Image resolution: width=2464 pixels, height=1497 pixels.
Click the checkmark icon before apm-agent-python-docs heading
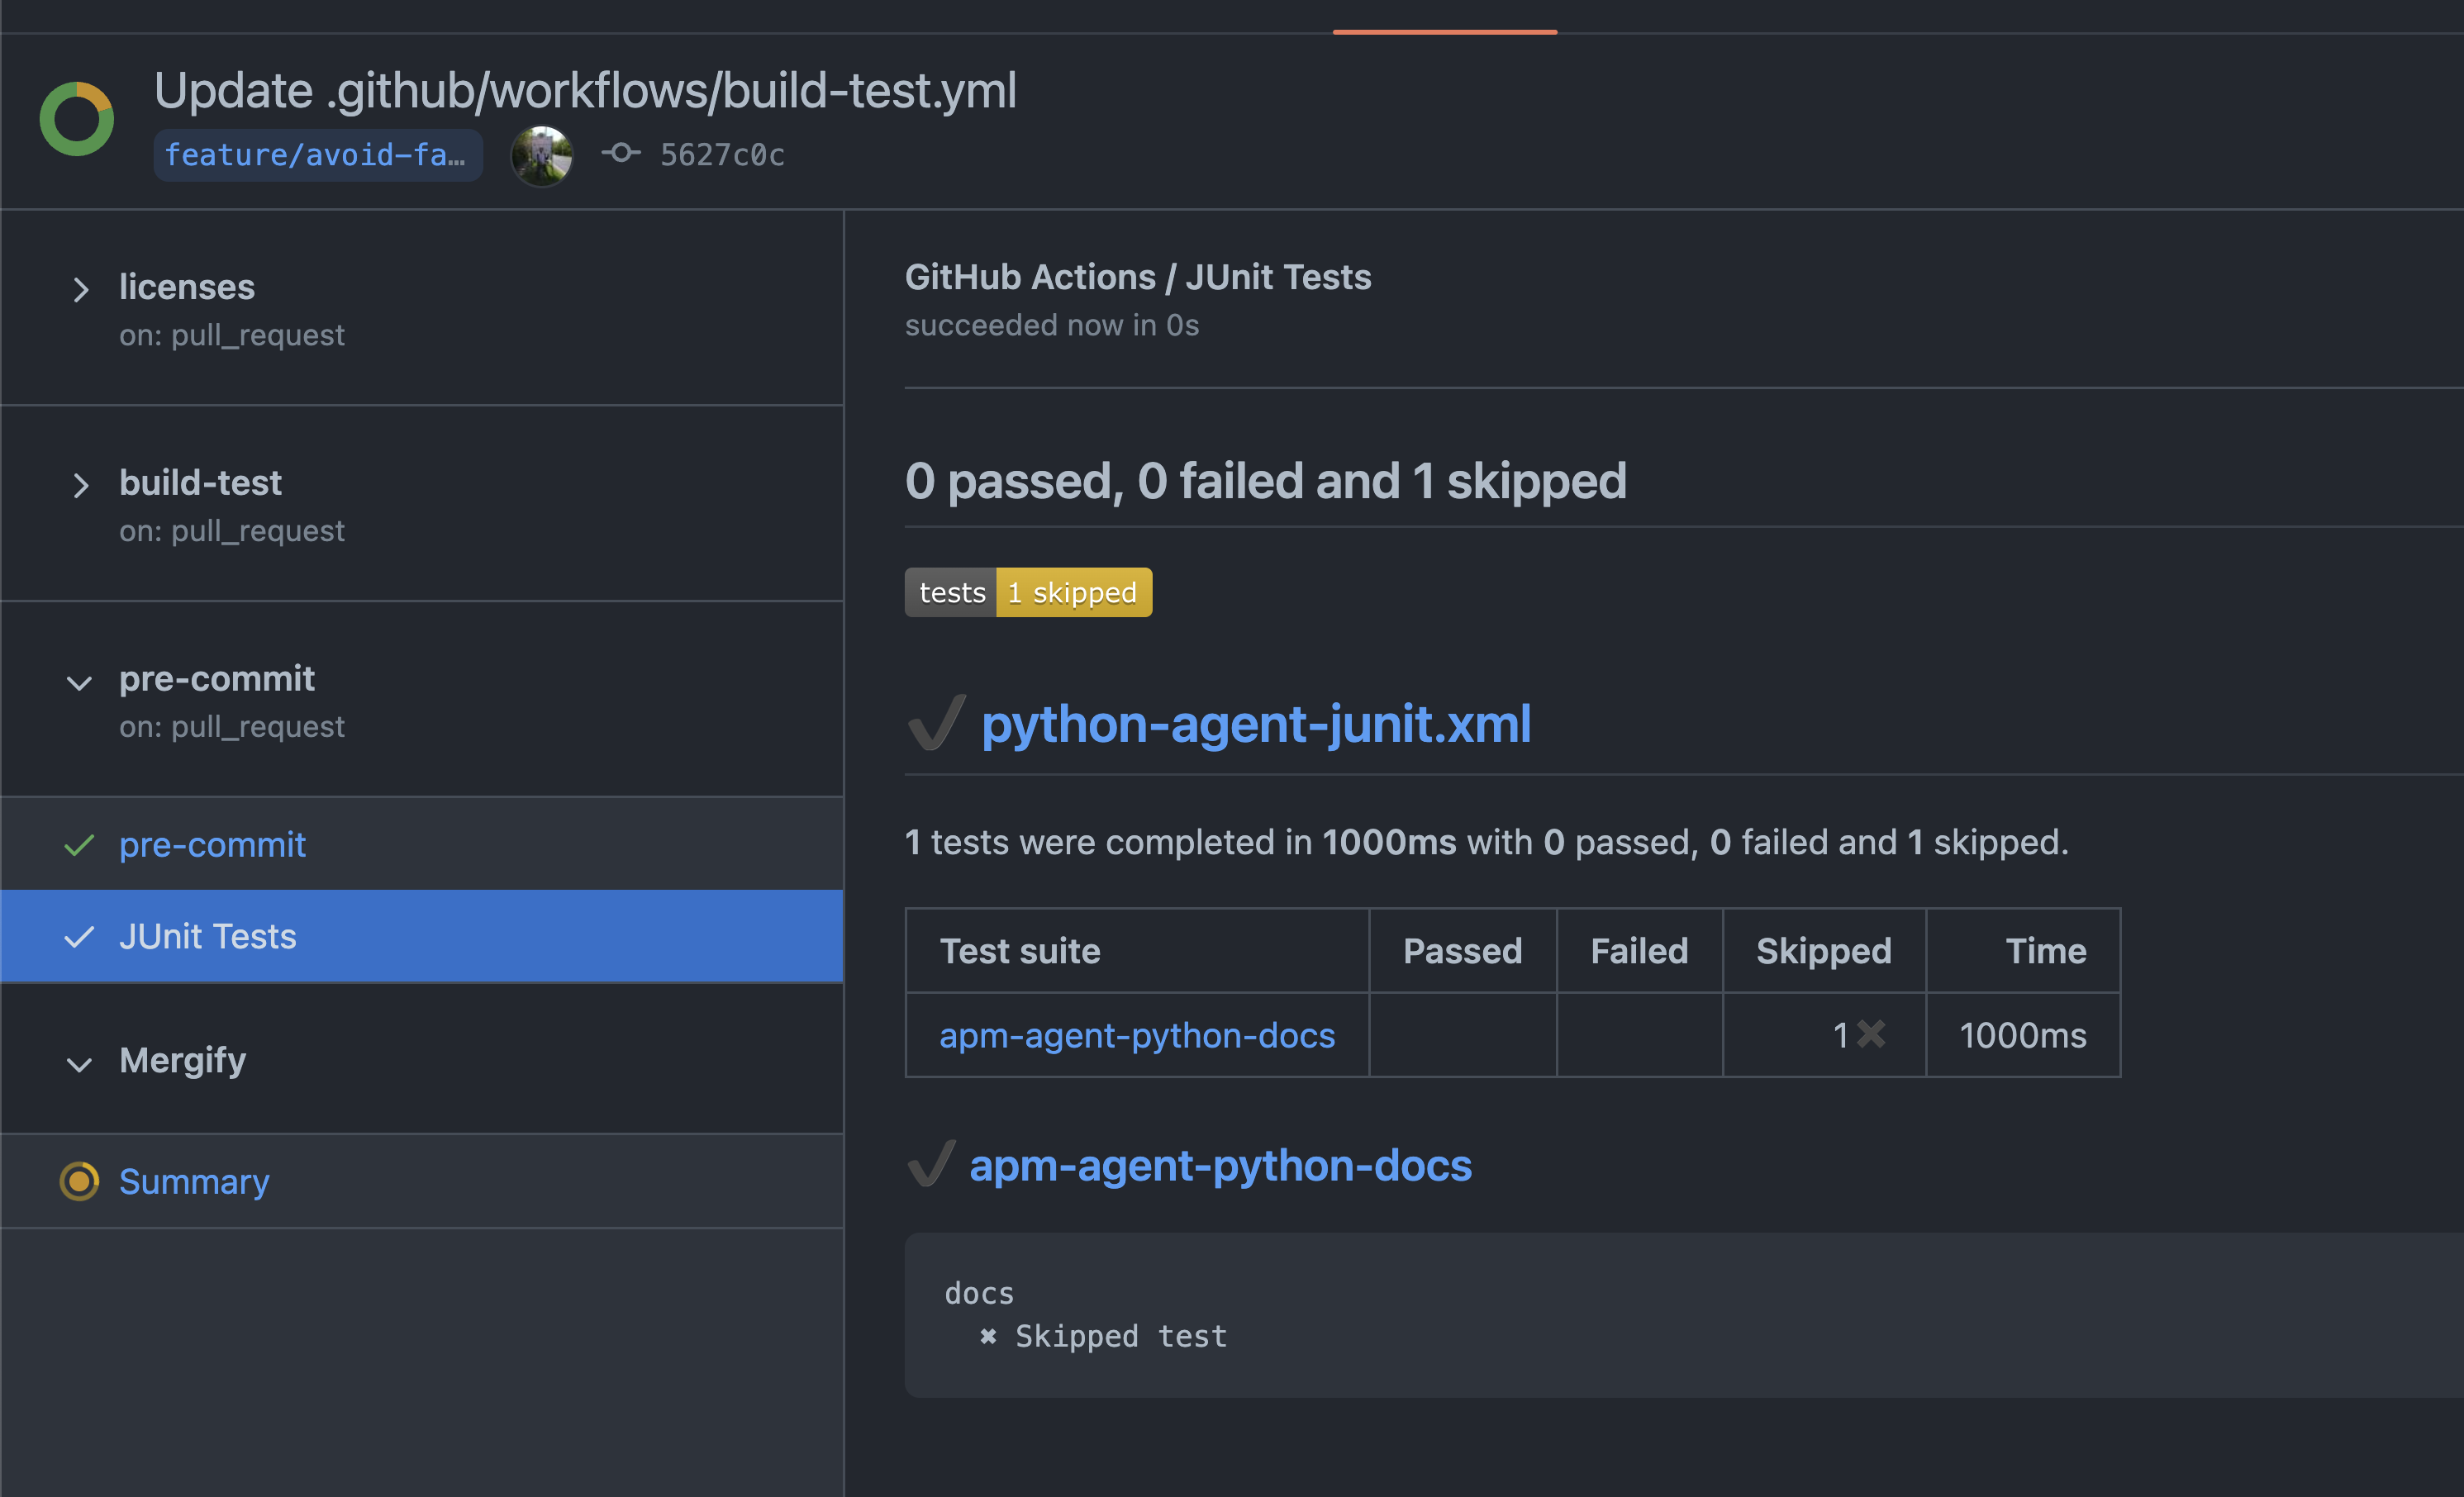click(931, 1165)
